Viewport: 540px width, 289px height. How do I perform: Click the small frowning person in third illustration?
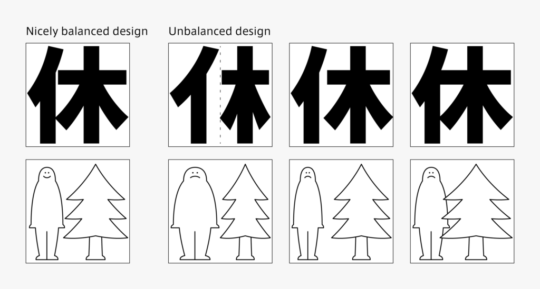tap(307, 213)
